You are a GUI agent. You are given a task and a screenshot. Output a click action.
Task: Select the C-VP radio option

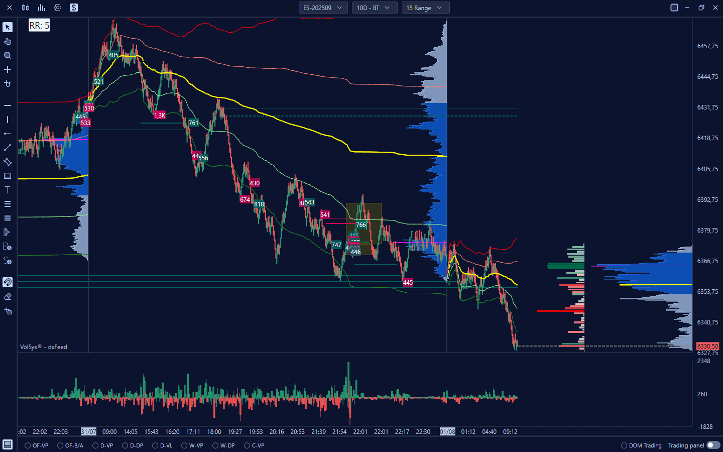click(248, 445)
